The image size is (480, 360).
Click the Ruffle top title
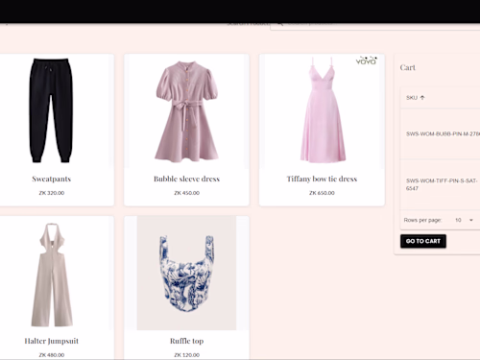point(186,341)
